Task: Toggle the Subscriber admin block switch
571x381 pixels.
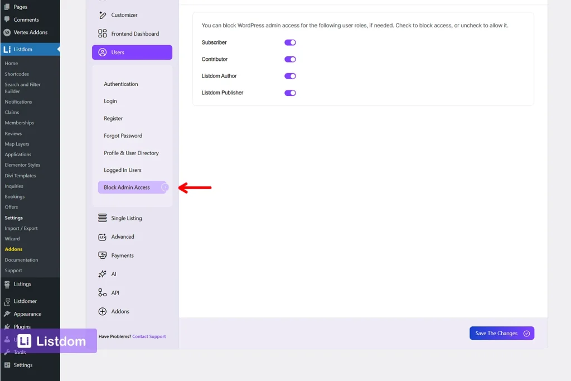Action: point(290,42)
